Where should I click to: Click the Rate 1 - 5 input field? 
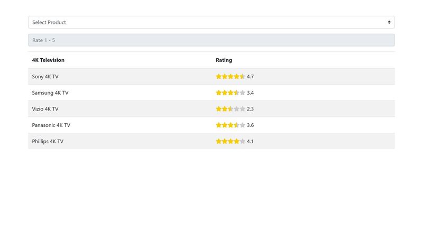tap(211, 40)
